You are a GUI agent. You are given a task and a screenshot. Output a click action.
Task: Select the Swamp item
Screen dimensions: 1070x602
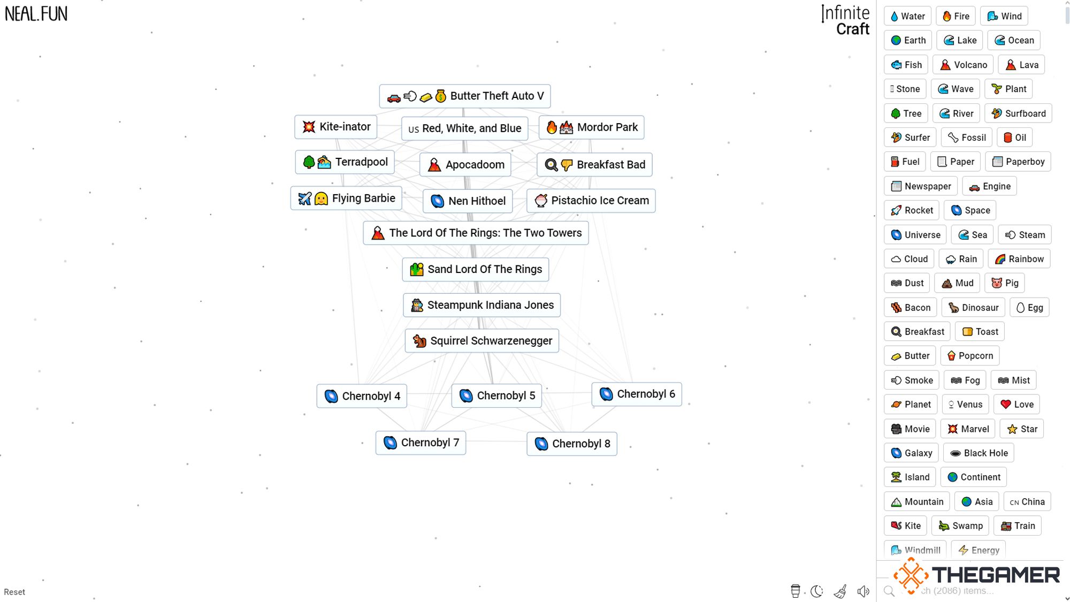(x=960, y=526)
